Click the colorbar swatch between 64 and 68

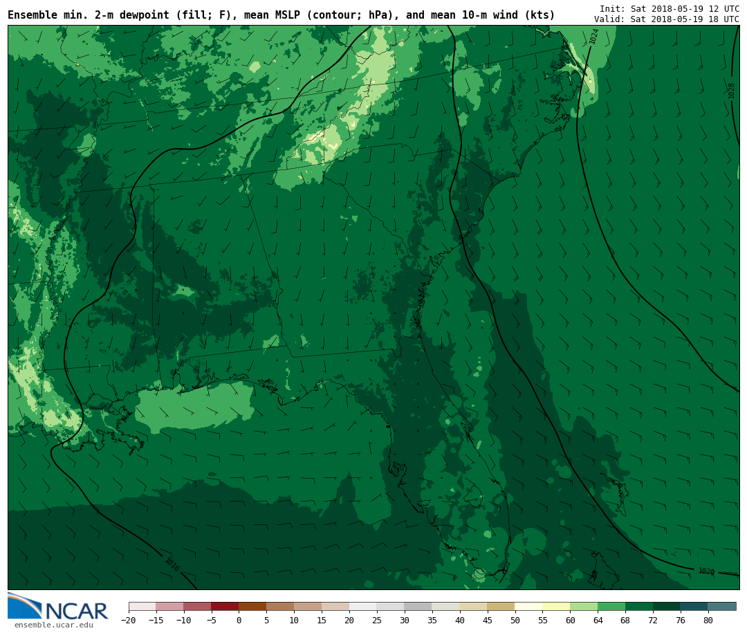pos(611,606)
